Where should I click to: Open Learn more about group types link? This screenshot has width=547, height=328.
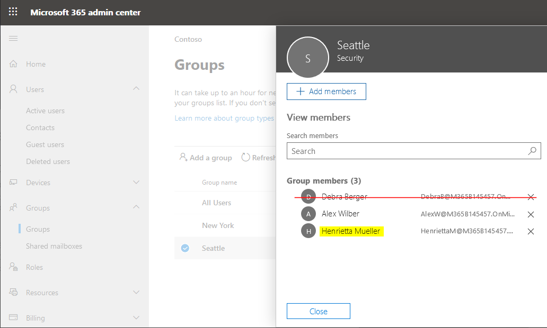click(224, 118)
